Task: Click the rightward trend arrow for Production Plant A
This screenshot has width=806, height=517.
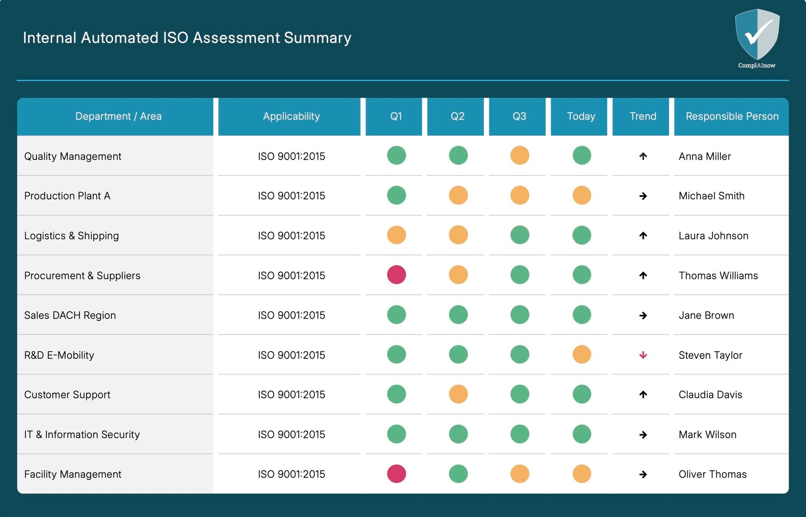Action: [x=642, y=196]
